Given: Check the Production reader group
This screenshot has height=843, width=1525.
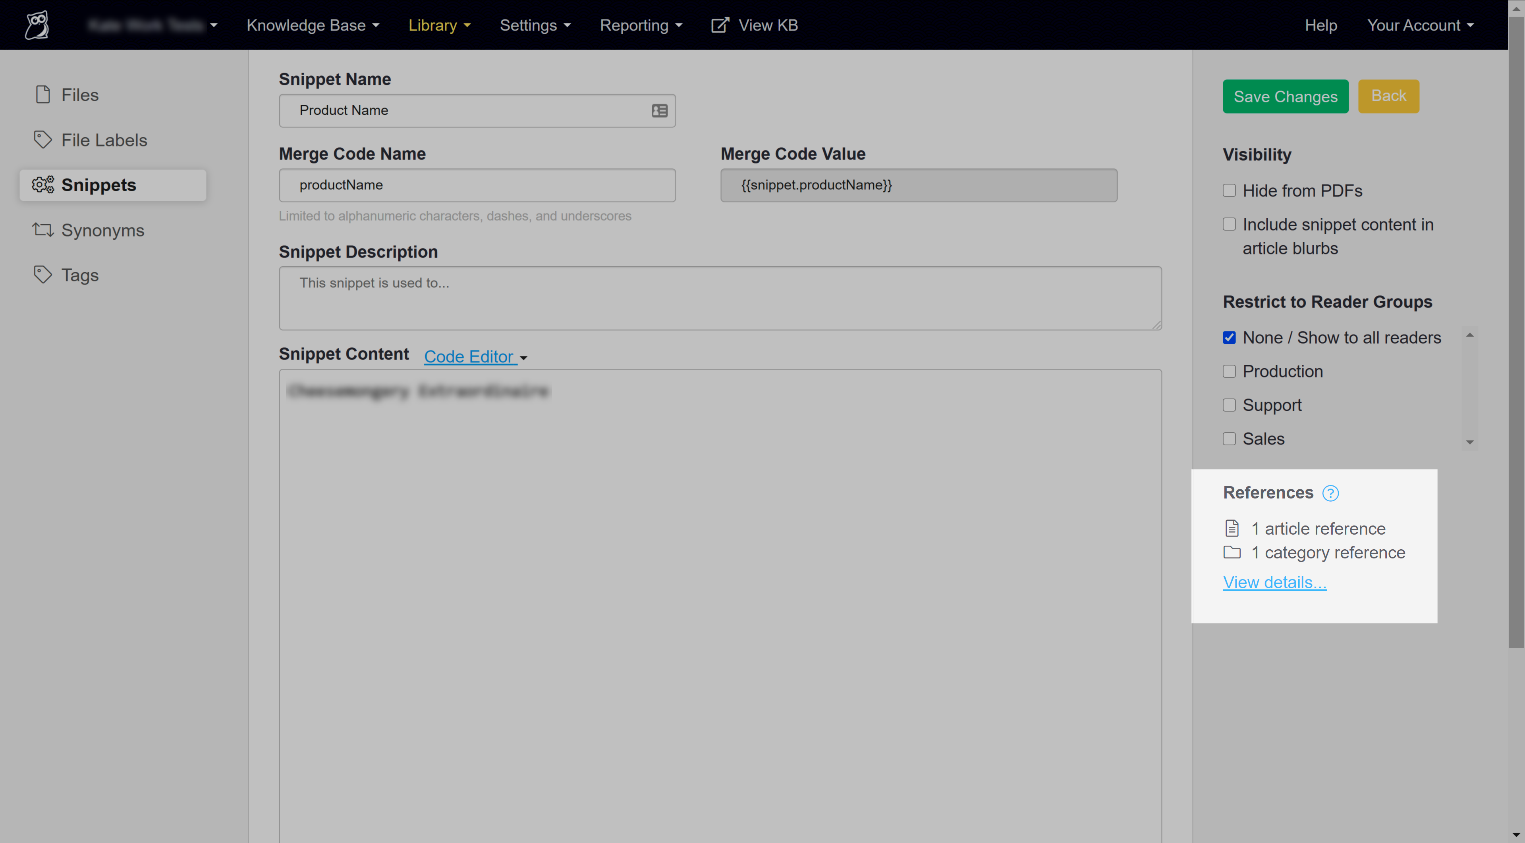Looking at the screenshot, I should pos(1229,371).
